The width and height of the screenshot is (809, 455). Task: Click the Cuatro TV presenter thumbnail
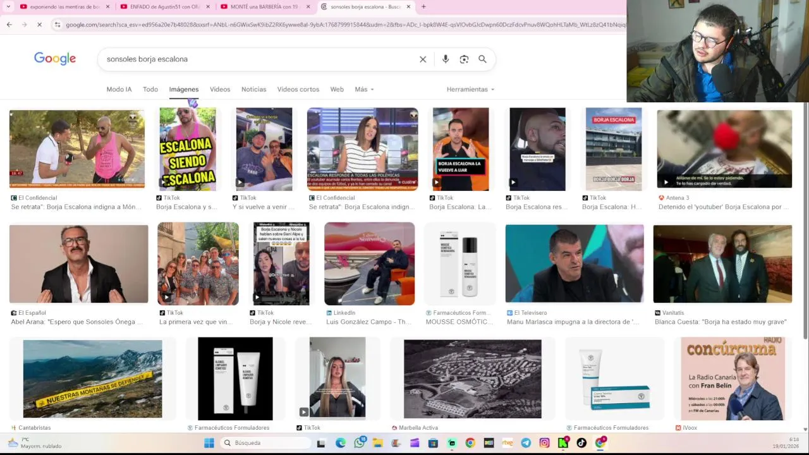[362, 149]
